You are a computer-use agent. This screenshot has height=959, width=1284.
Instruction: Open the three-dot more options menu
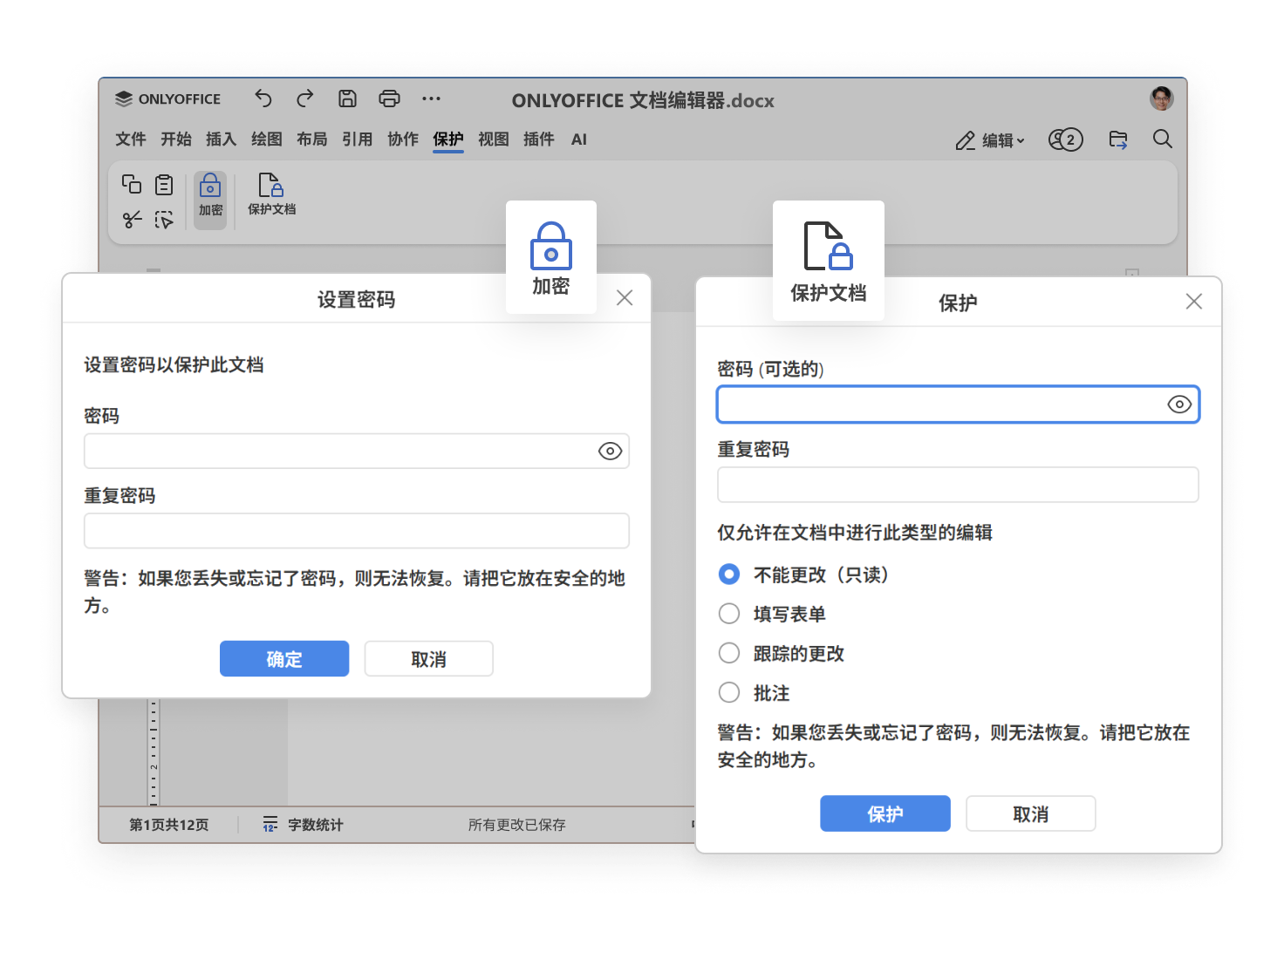431,99
